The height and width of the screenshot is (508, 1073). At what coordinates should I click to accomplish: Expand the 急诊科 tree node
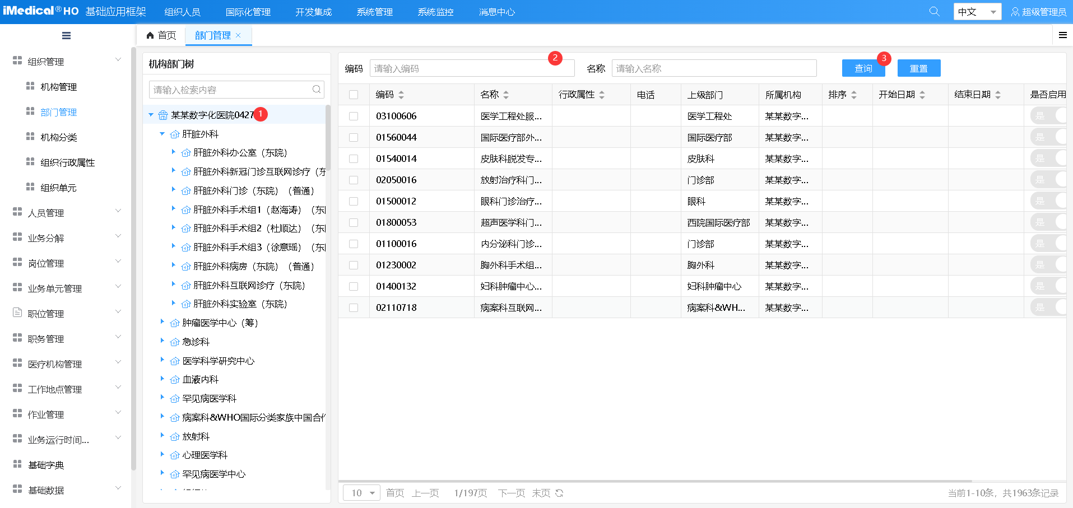[x=162, y=341]
